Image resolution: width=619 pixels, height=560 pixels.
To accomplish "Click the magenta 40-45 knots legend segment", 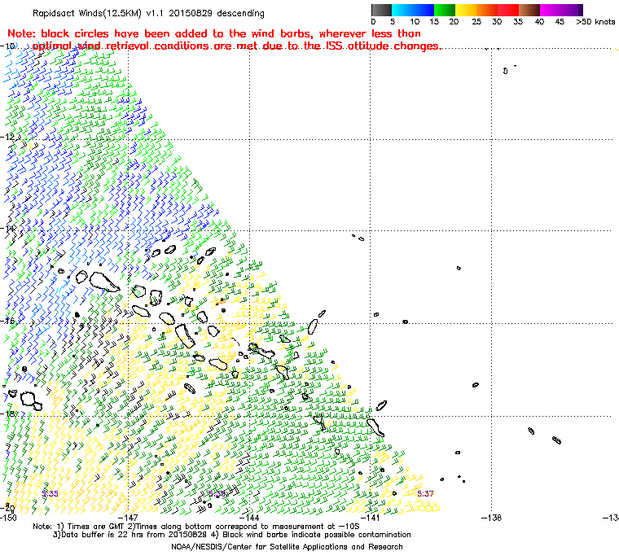I will click(551, 10).
